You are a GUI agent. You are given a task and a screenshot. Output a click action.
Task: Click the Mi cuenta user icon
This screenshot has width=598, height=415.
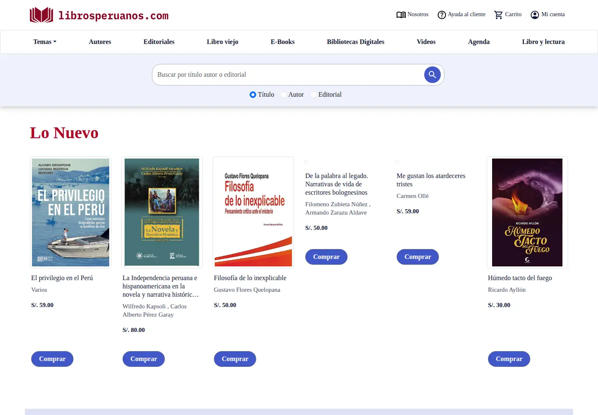click(535, 15)
